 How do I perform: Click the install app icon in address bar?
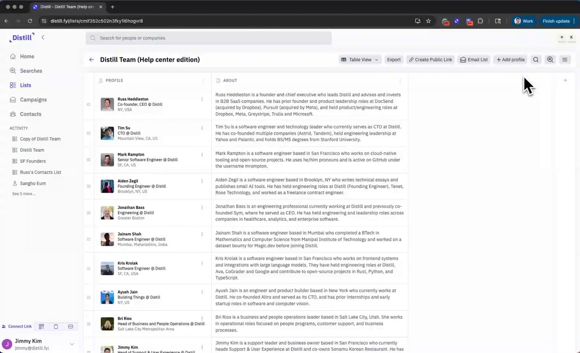[x=417, y=21]
